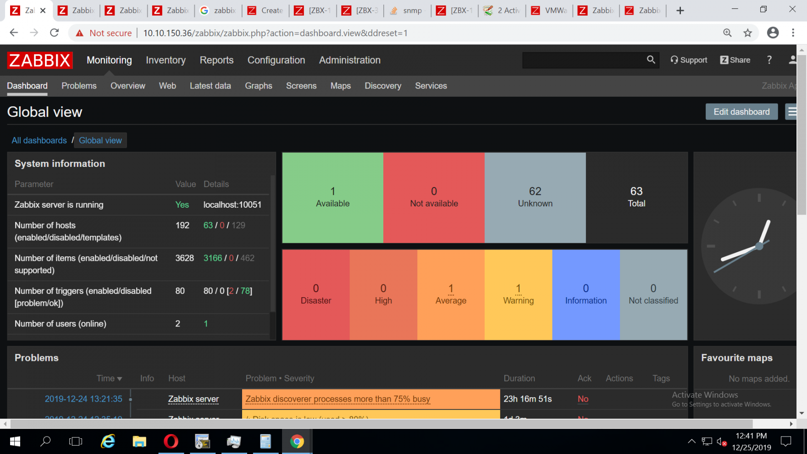Switch to the 2 Activ browser tab
The height and width of the screenshot is (454, 807).
point(502,11)
